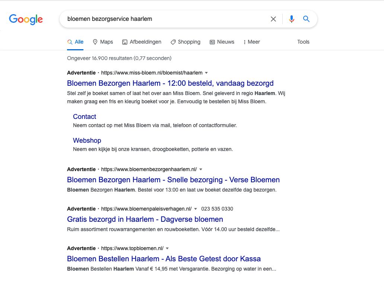Clear the search query with X icon

click(x=273, y=19)
